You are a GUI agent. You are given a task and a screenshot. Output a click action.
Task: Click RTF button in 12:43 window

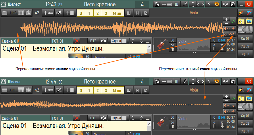click(x=93, y=41)
